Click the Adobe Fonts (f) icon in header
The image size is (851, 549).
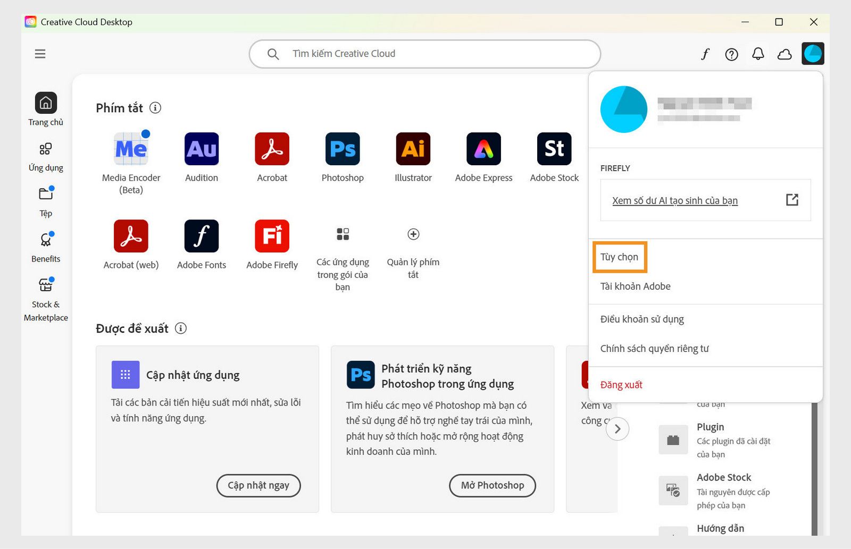point(705,54)
